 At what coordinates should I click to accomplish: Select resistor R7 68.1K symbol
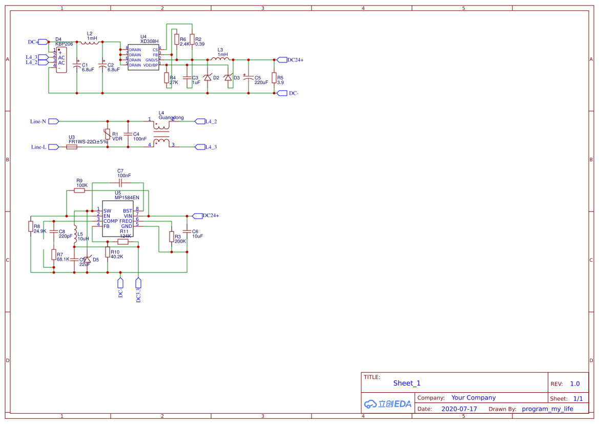54,255
